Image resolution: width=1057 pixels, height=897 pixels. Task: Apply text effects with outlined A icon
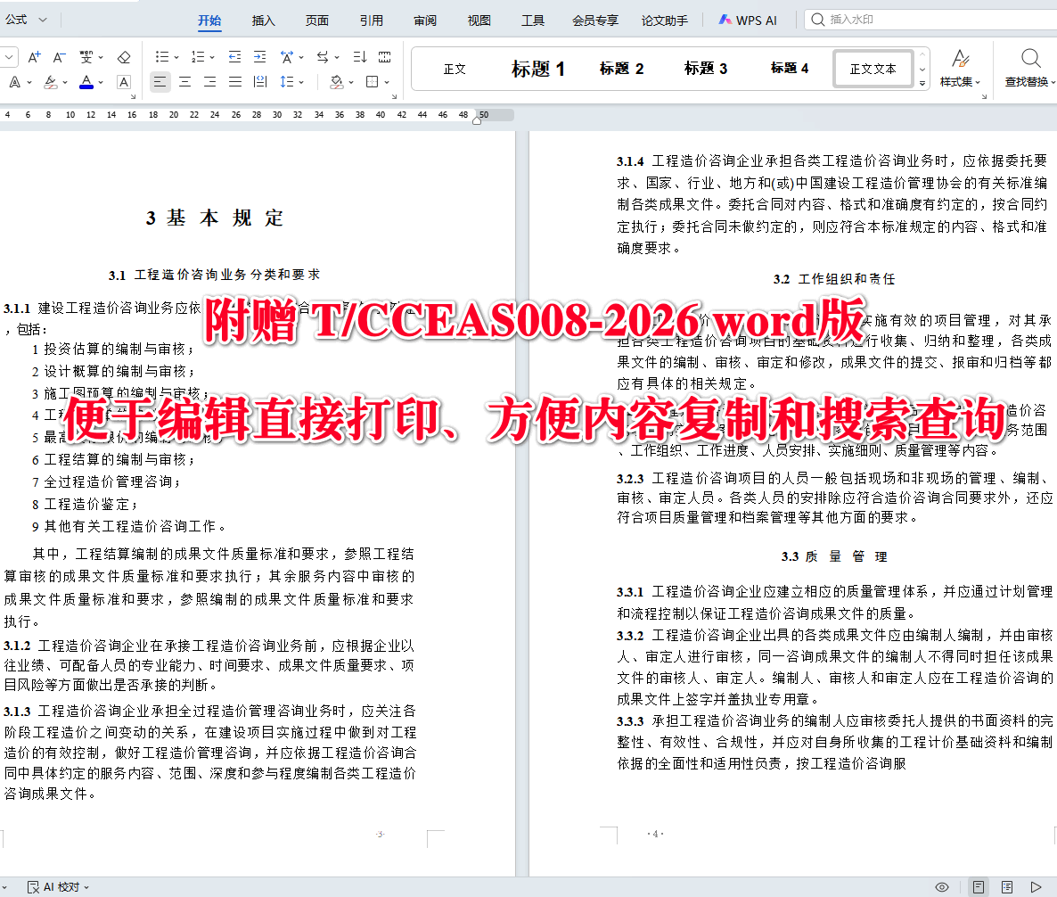[x=14, y=82]
